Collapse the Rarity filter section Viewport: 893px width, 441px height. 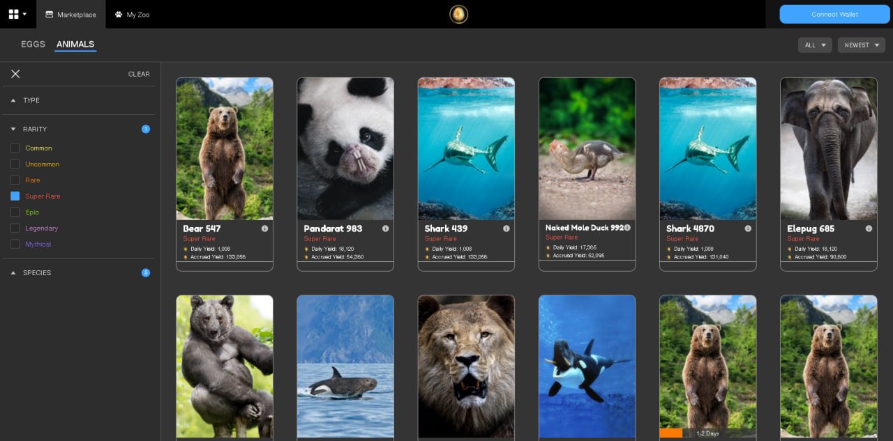tap(79, 129)
